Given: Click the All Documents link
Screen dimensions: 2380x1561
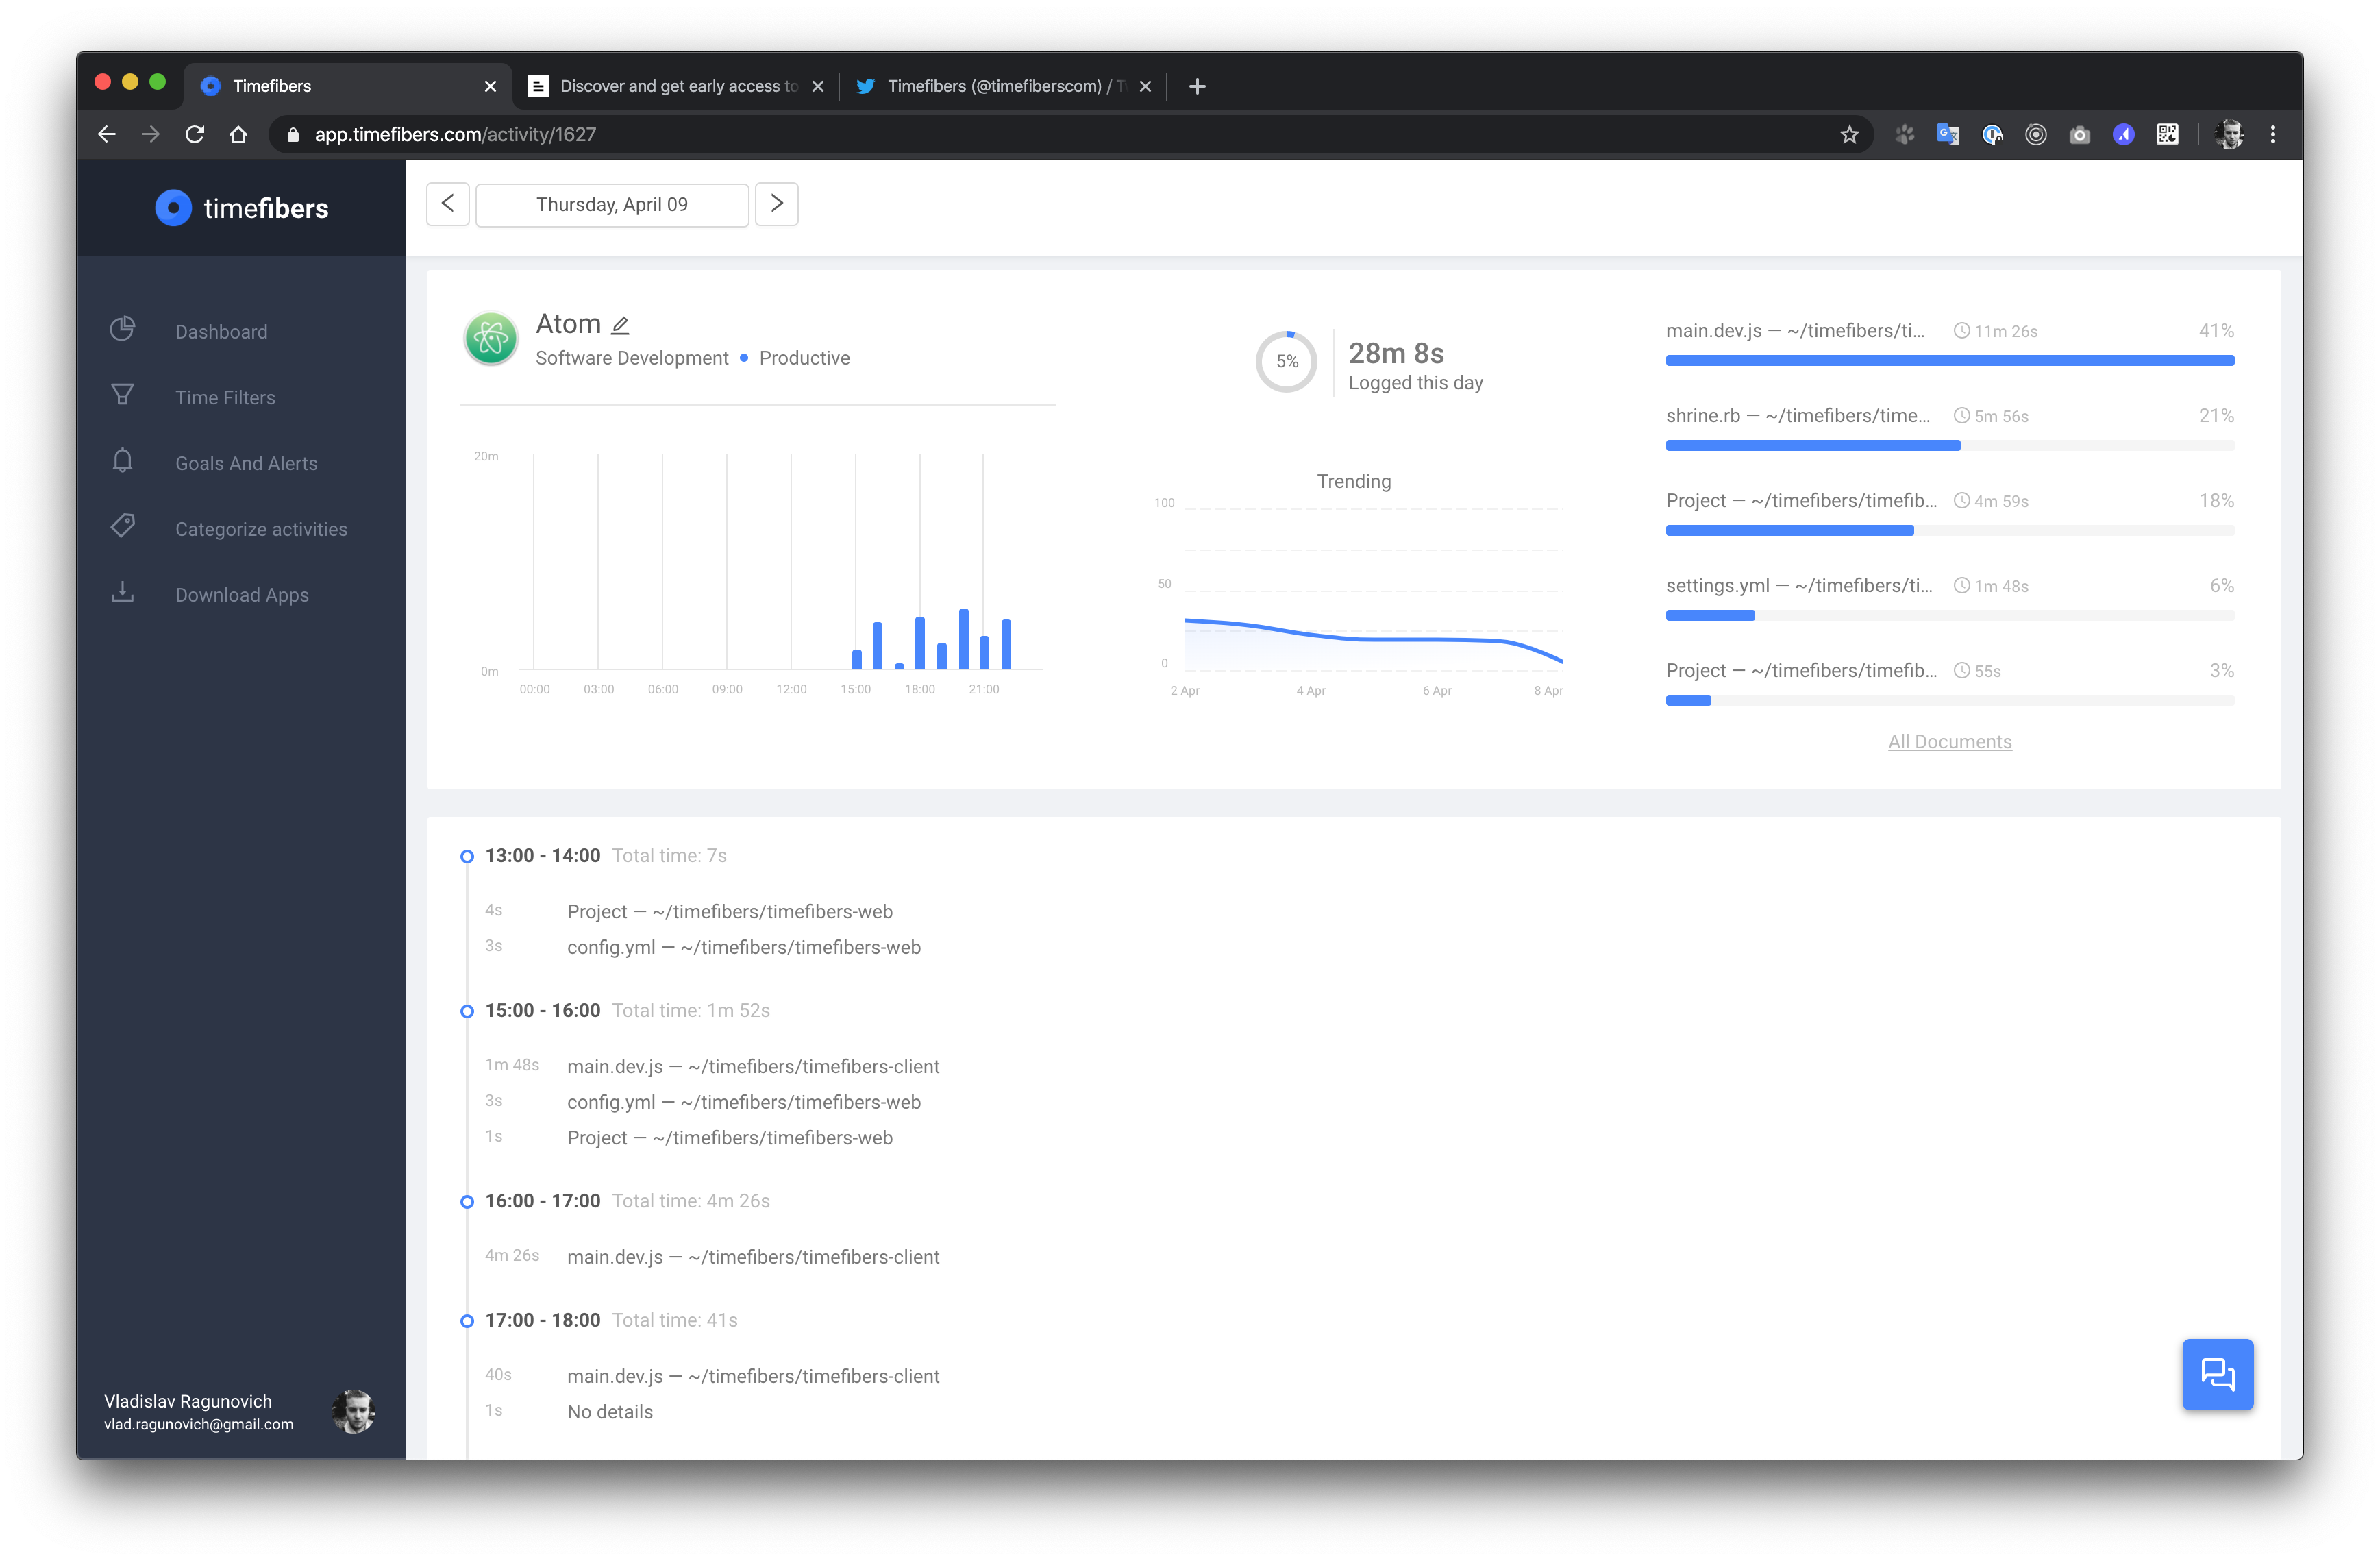Looking at the screenshot, I should [1949, 741].
